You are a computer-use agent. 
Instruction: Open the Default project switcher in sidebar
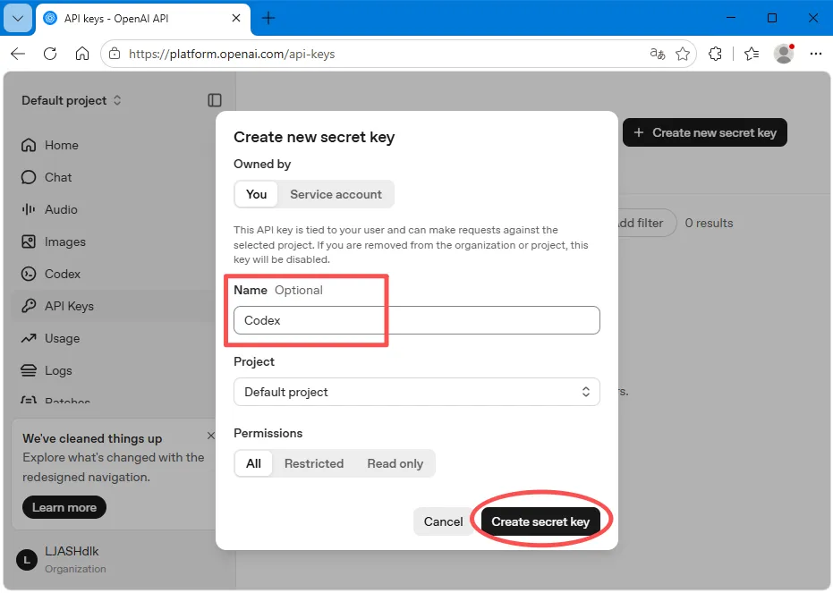coord(72,100)
